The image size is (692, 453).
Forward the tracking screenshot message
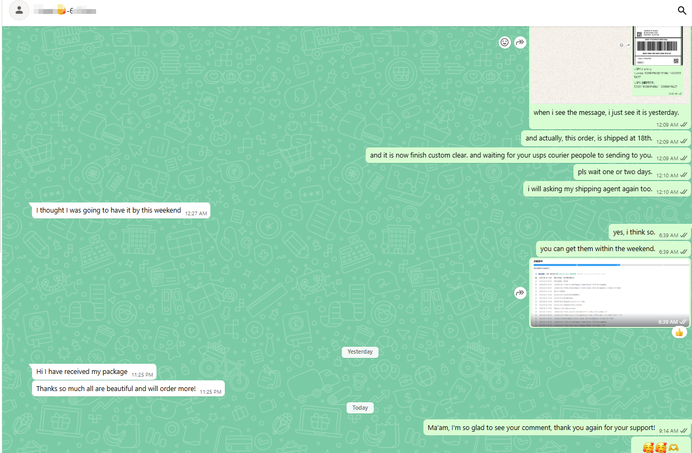click(x=520, y=293)
